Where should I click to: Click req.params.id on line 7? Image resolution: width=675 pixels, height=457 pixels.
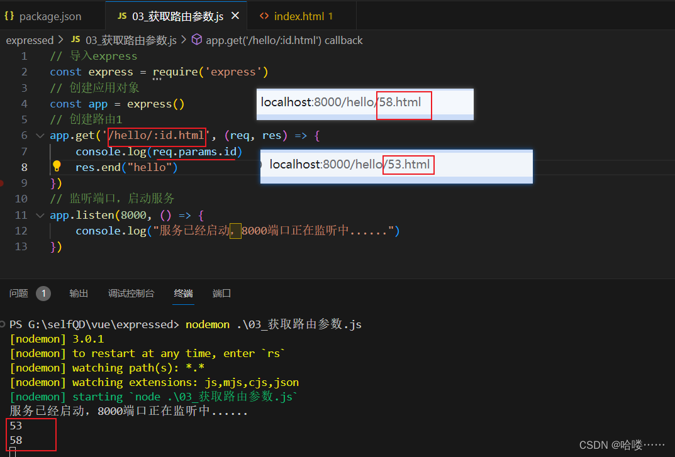(194, 152)
